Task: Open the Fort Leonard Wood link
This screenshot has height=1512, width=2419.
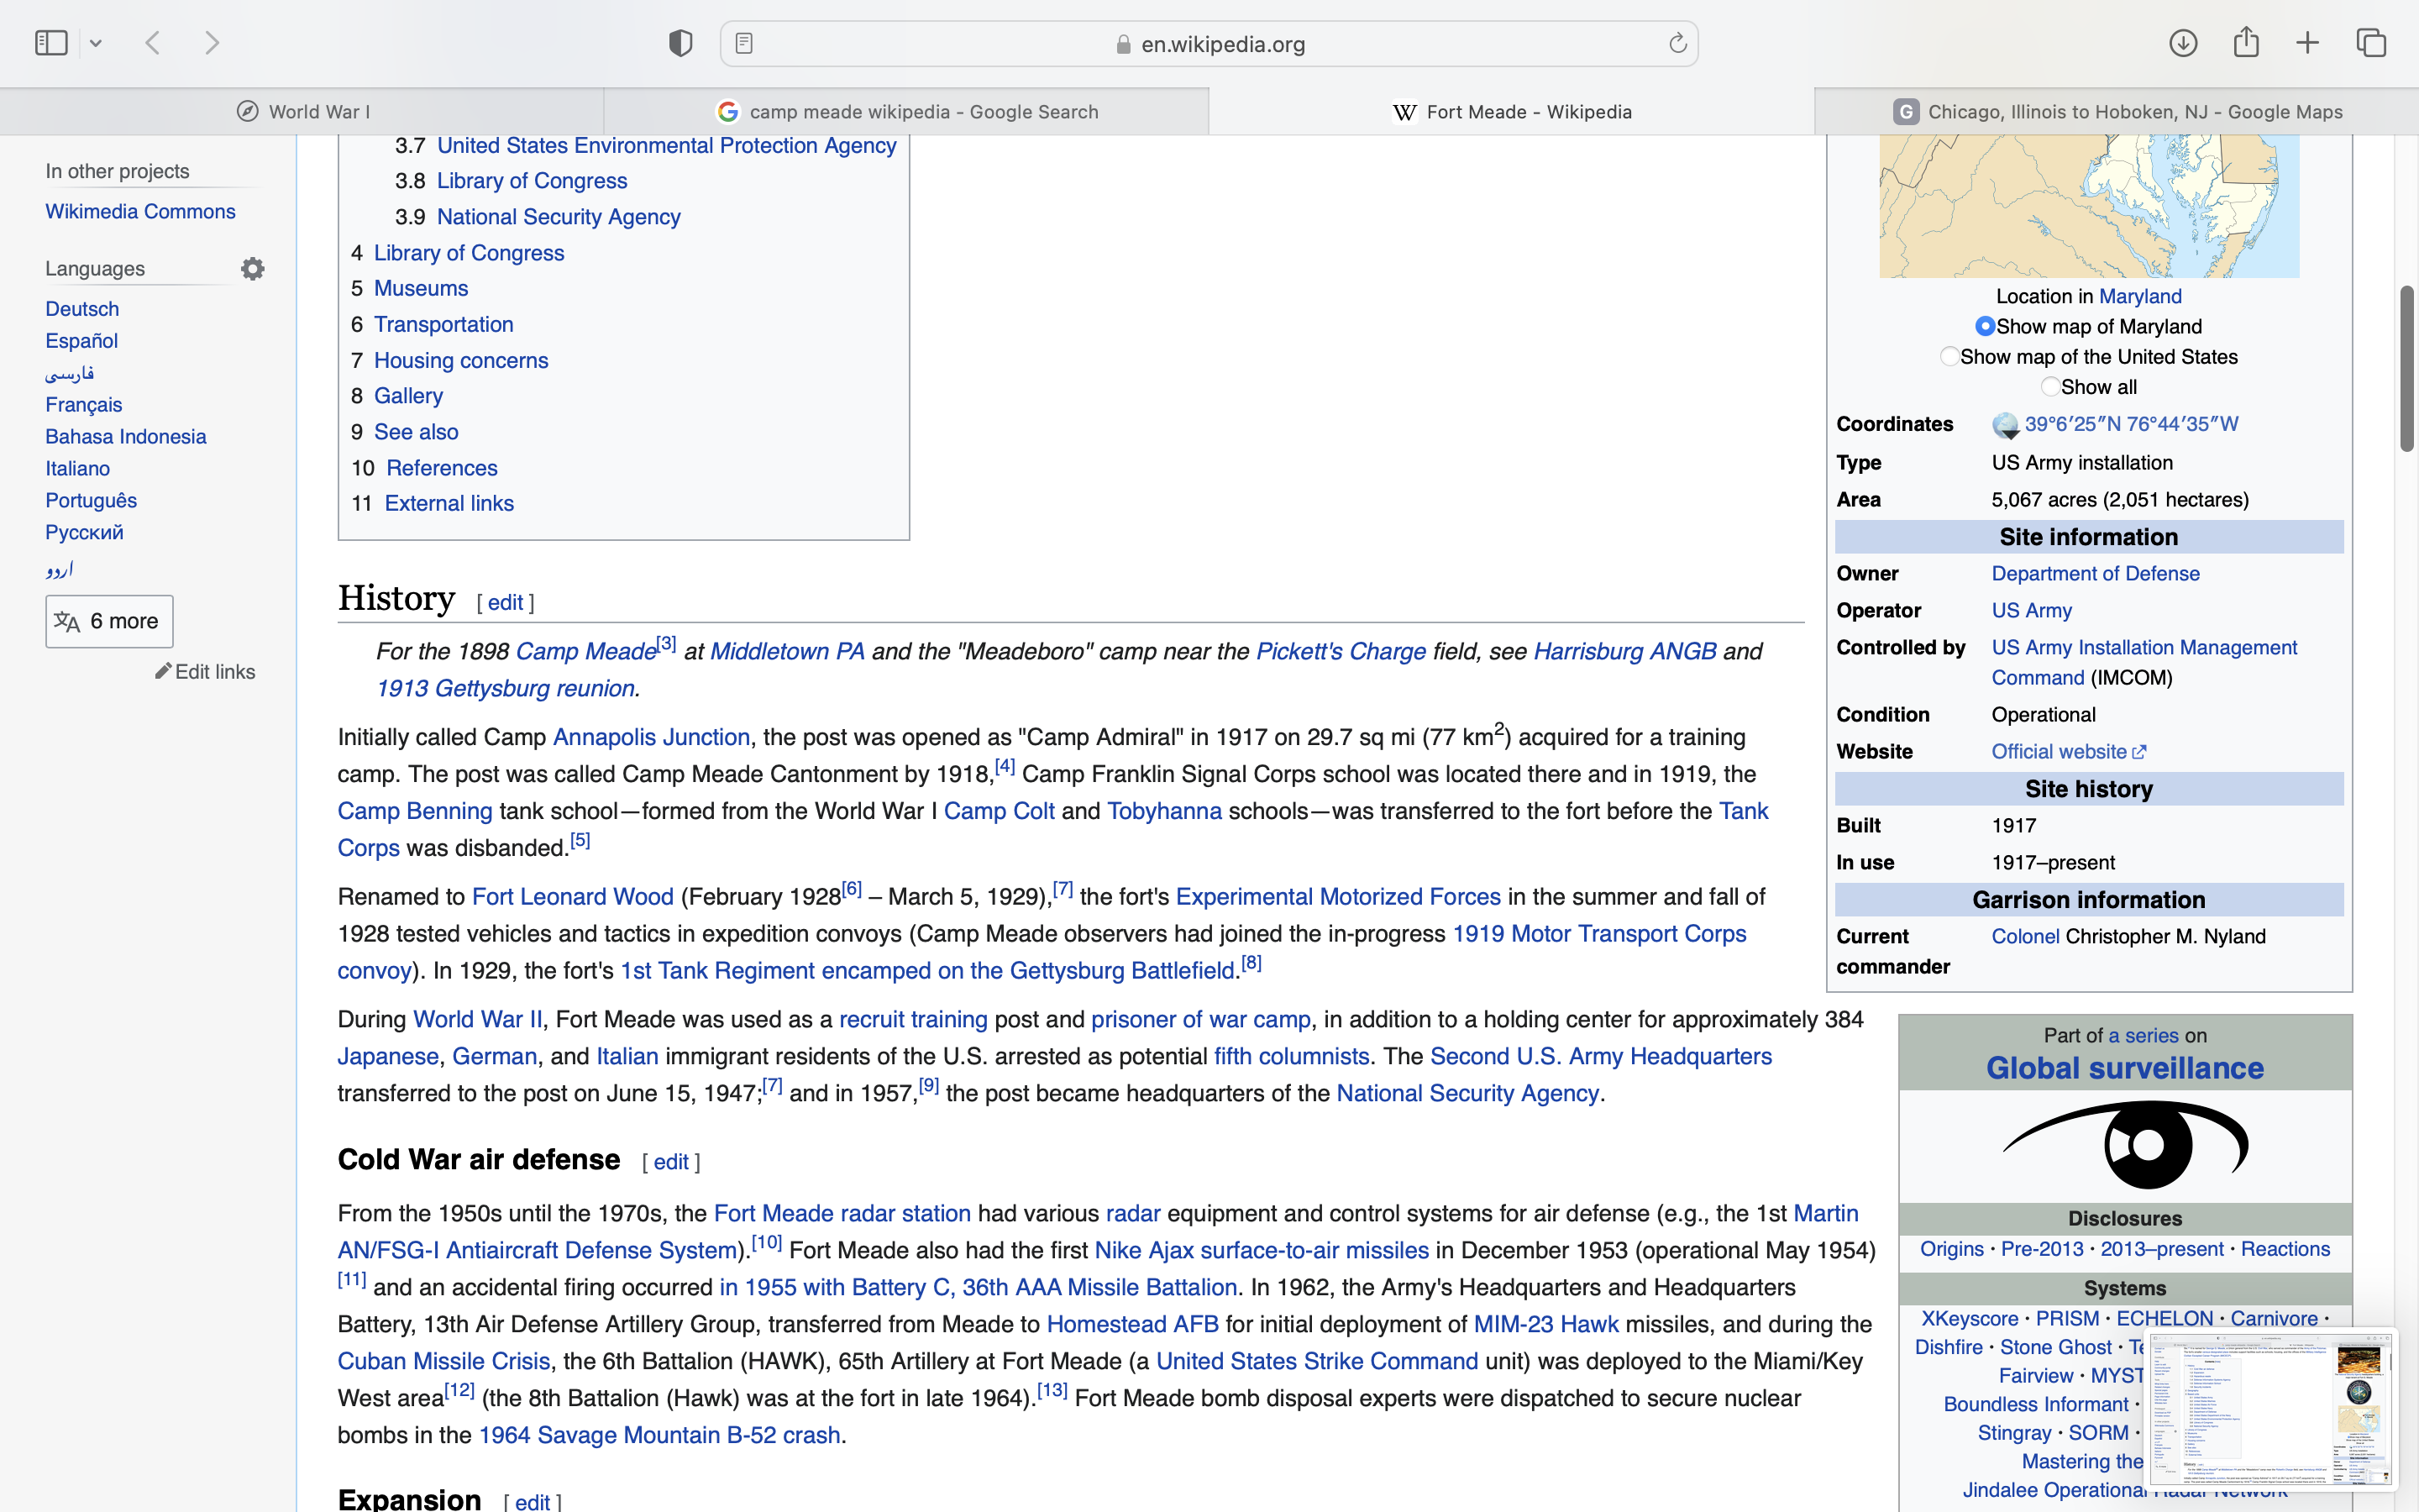Action: (x=573, y=897)
